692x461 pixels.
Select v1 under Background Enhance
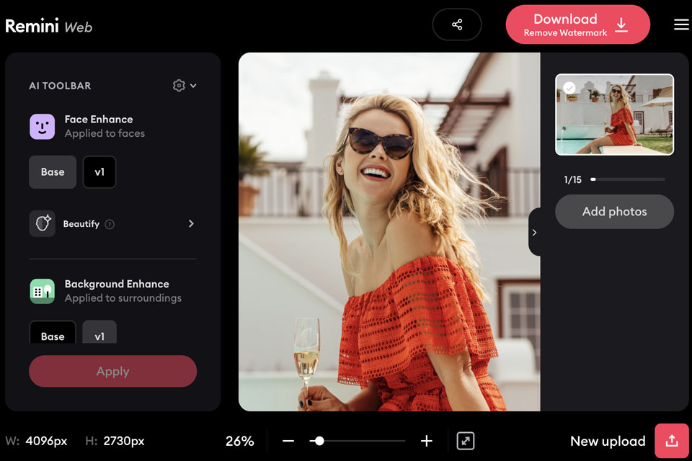click(99, 332)
